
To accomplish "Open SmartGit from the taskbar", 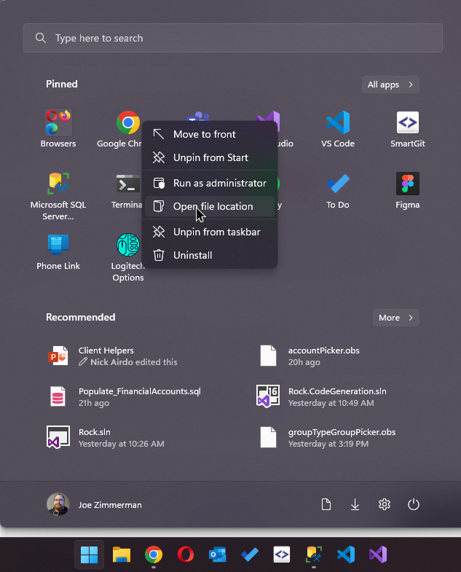I will tap(282, 555).
